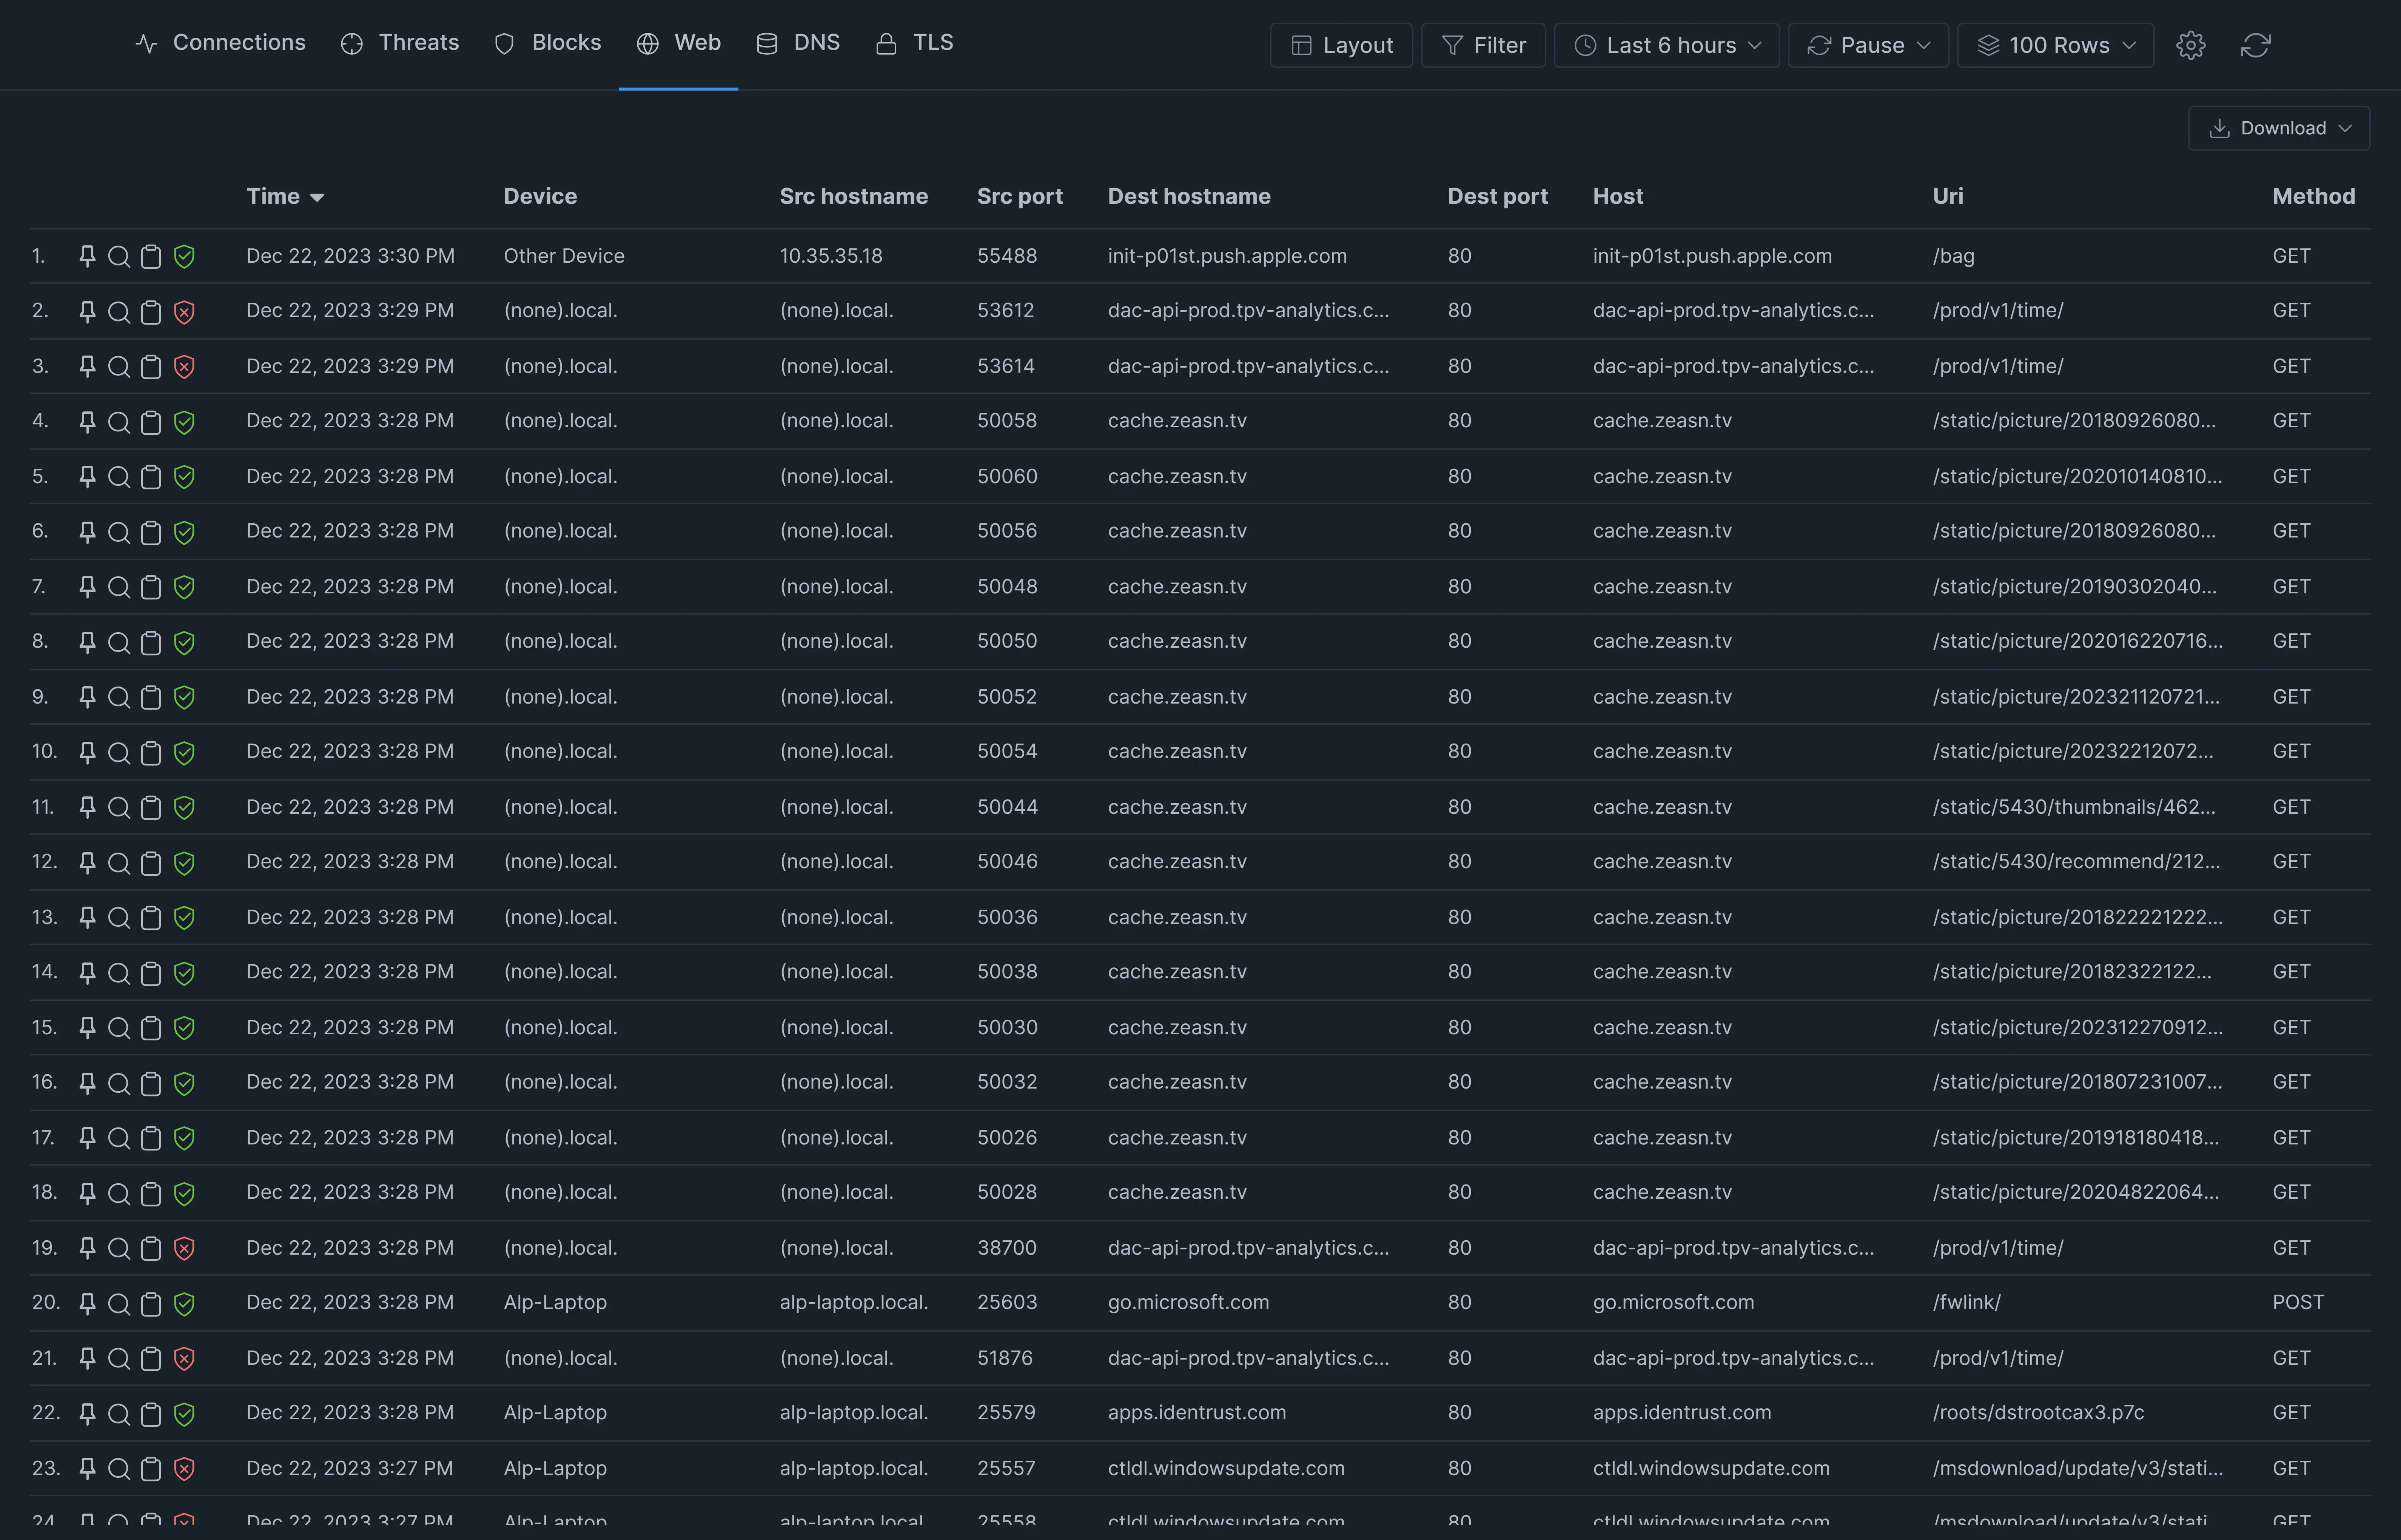Viewport: 2401px width, 1540px height.
Task: Open the Filter button
Action: 1483,45
